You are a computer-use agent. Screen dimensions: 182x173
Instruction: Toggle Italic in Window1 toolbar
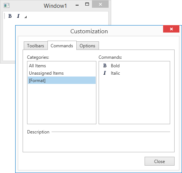[18, 16]
